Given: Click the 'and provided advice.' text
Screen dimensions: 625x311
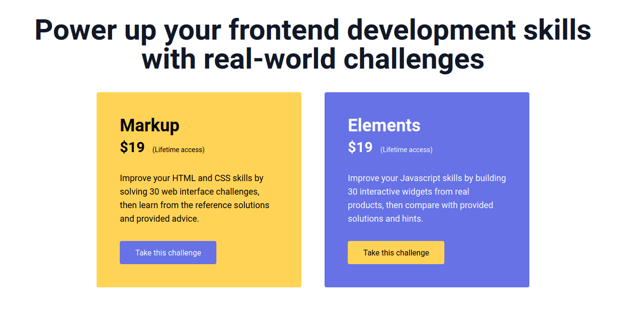Looking at the screenshot, I should [159, 219].
